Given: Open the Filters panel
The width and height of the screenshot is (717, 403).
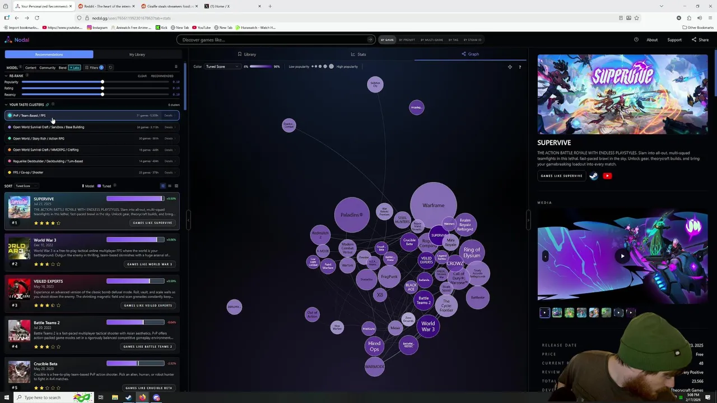Looking at the screenshot, I should pyautogui.click(x=94, y=68).
